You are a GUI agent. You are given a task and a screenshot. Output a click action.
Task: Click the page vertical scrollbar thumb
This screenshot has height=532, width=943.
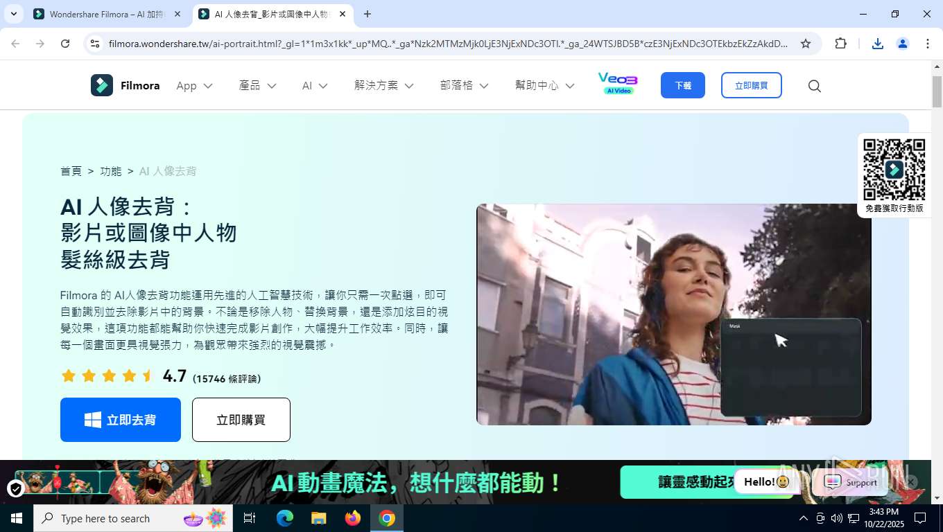pyautogui.click(x=937, y=91)
